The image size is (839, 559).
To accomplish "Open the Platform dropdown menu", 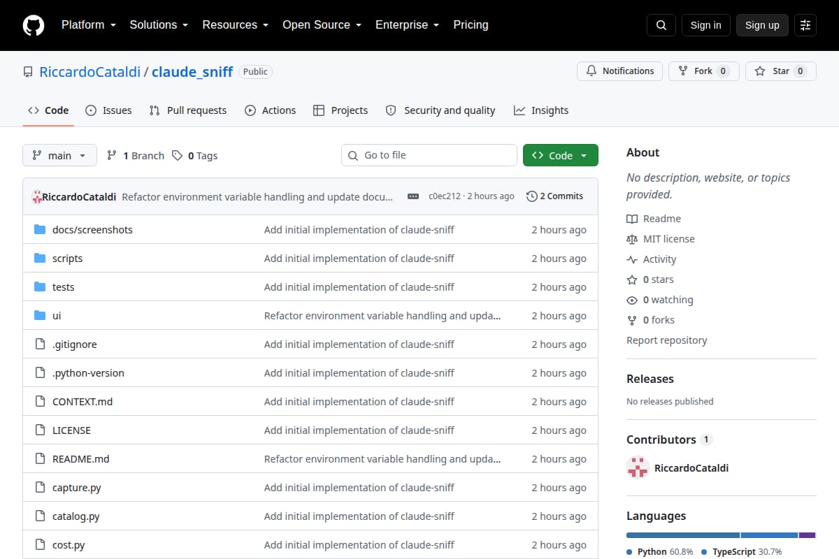I will tap(89, 25).
